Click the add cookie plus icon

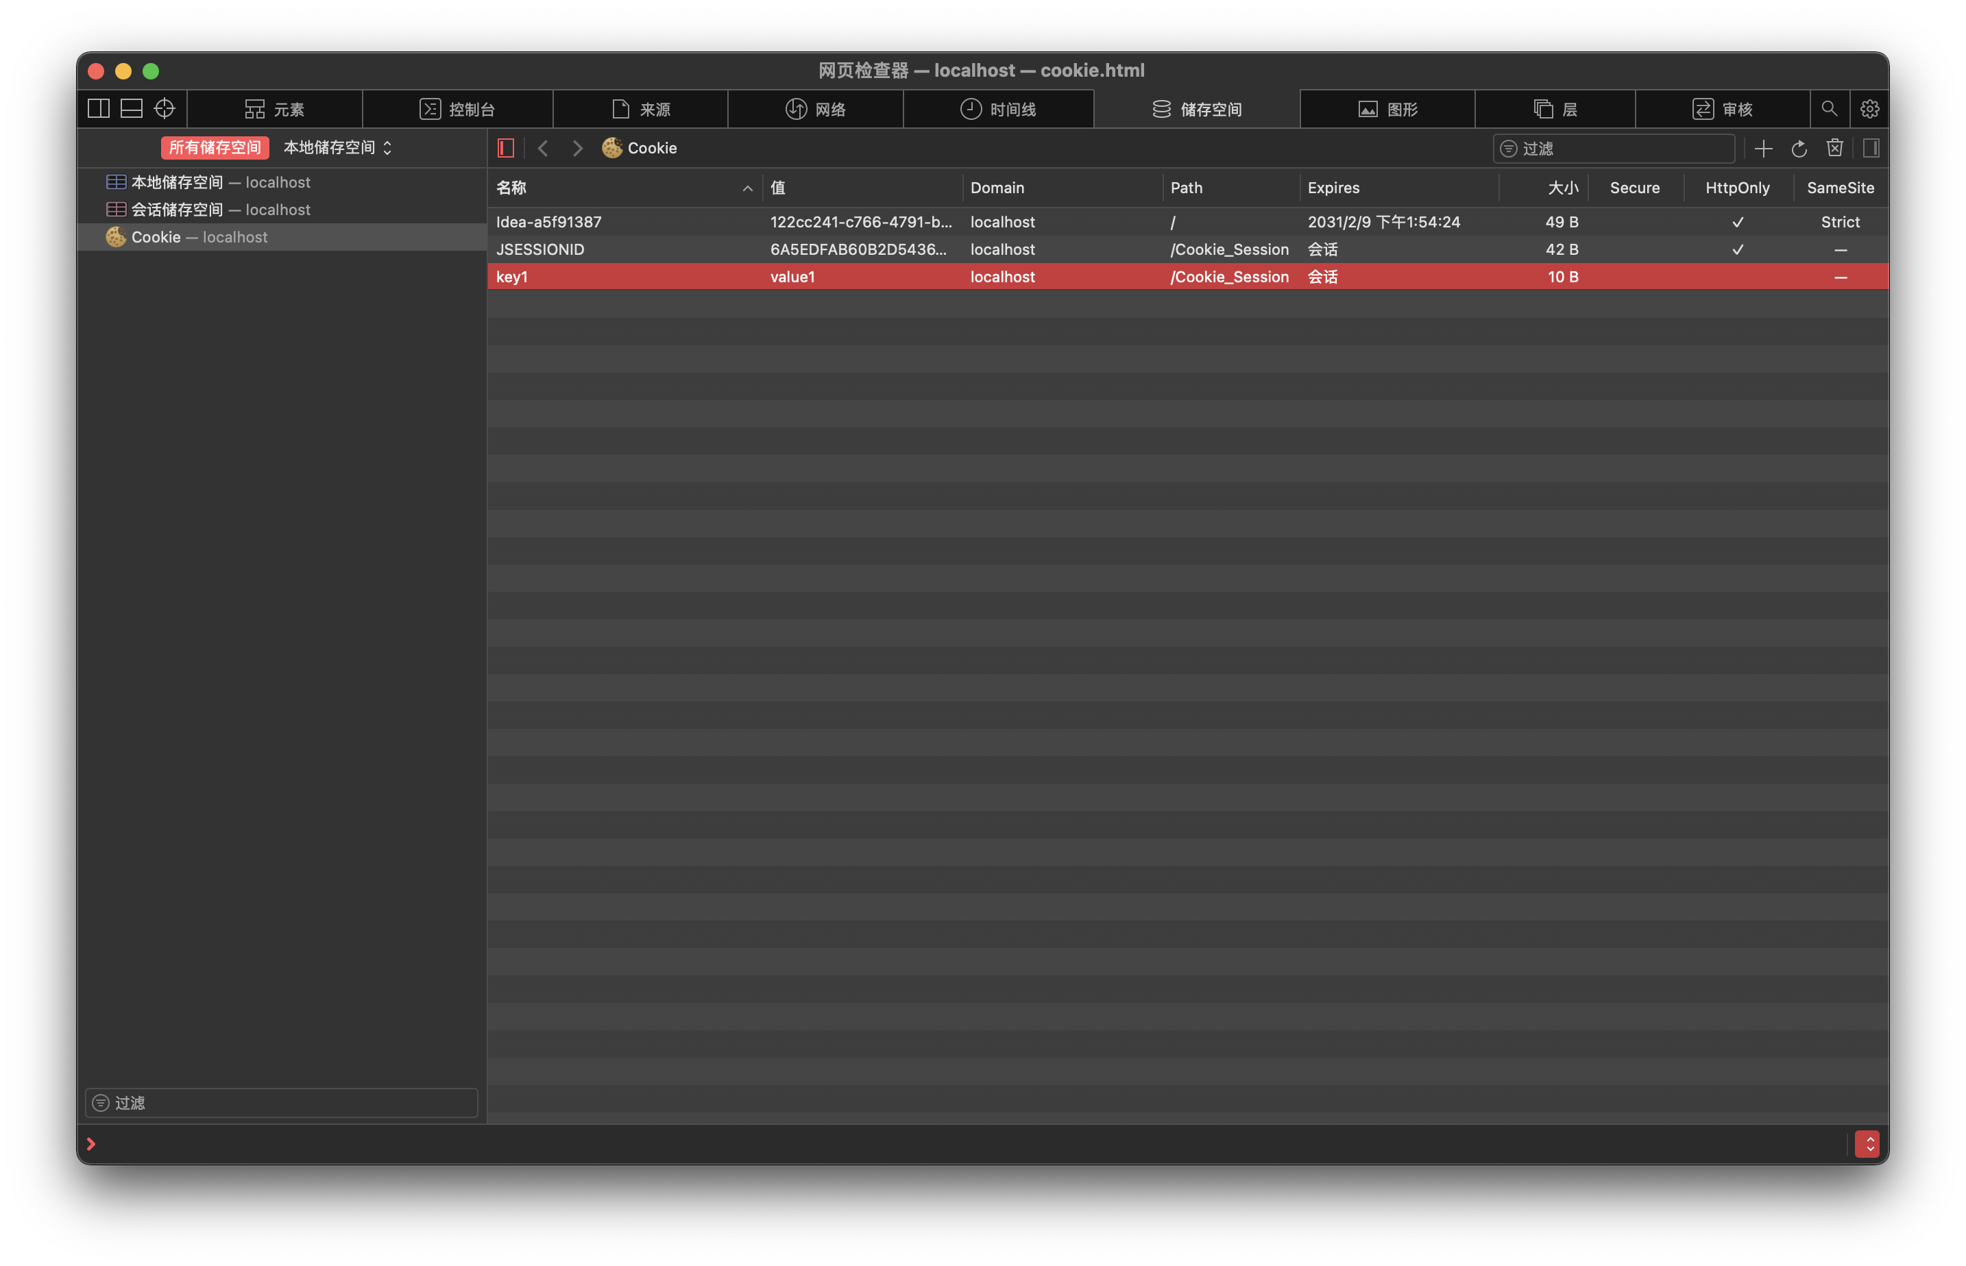pos(1763,149)
